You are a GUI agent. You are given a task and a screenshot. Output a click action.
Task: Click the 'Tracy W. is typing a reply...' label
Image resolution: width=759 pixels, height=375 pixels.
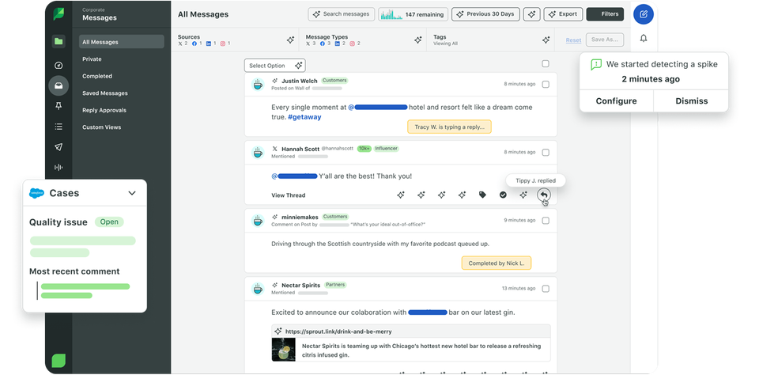point(449,127)
